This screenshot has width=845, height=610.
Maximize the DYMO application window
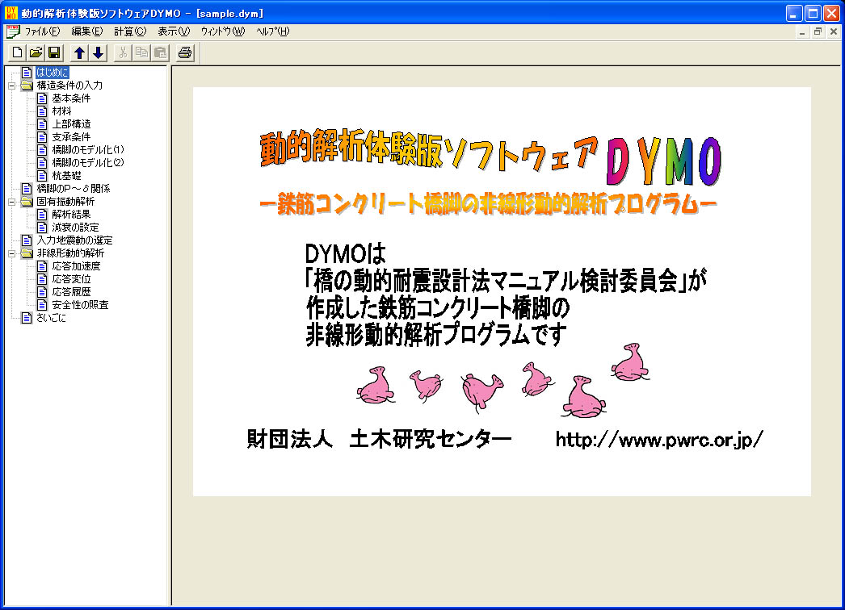(813, 13)
